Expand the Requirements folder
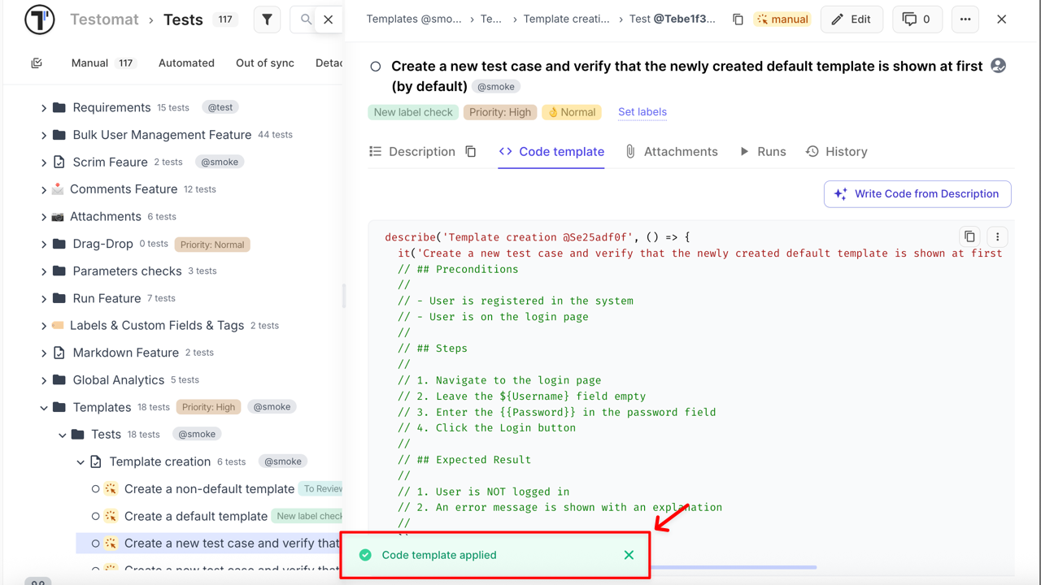 [x=44, y=108]
